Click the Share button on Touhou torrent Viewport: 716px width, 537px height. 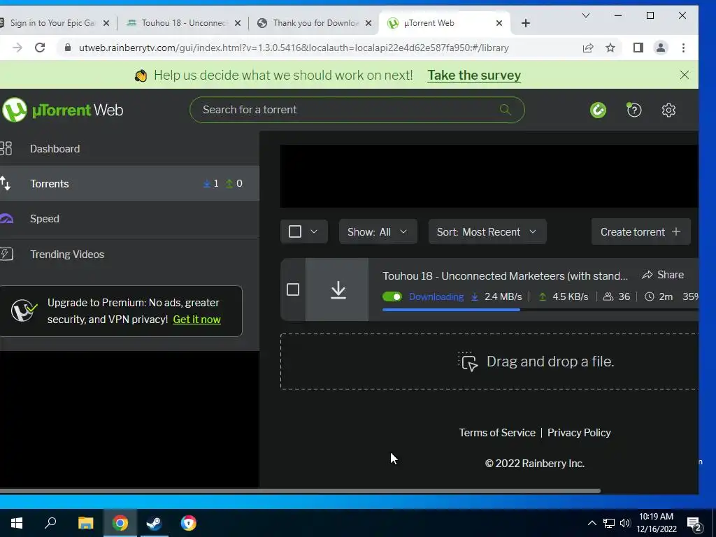pos(663,275)
